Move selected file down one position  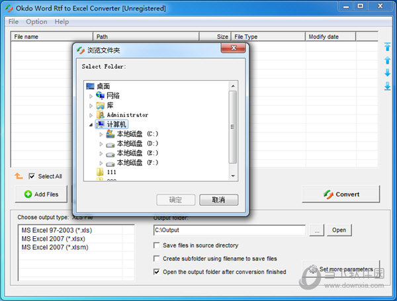pos(387,73)
